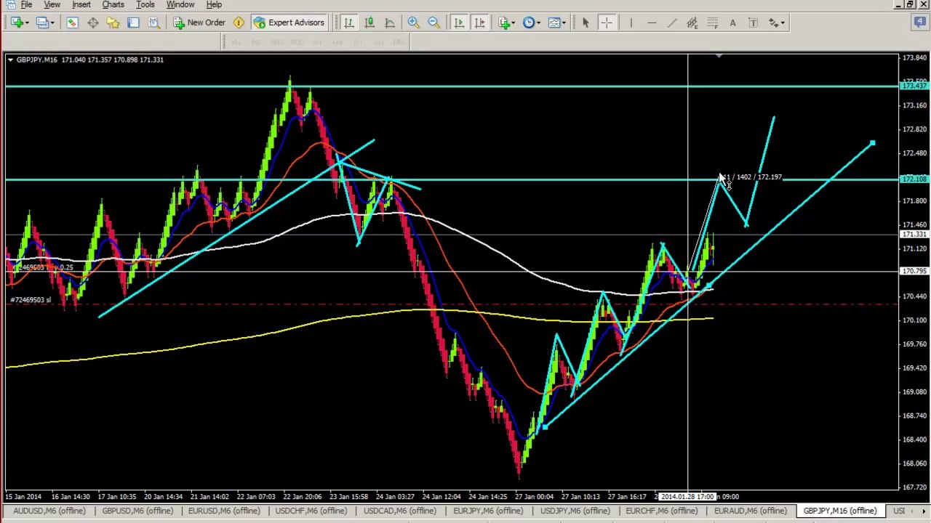Image resolution: width=931 pixels, height=523 pixels.
Task: Select the arrow cursor tool
Action: (586, 23)
